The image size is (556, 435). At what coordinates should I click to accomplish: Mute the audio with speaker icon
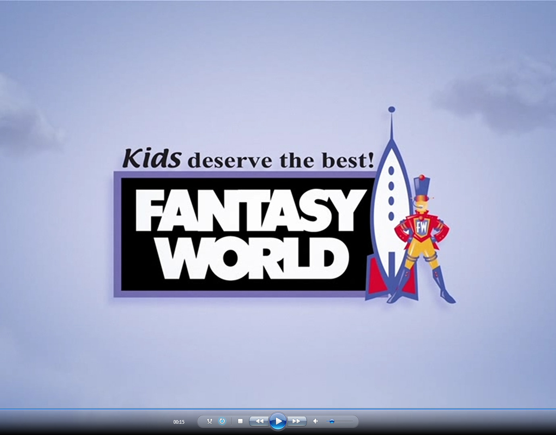[x=315, y=421]
